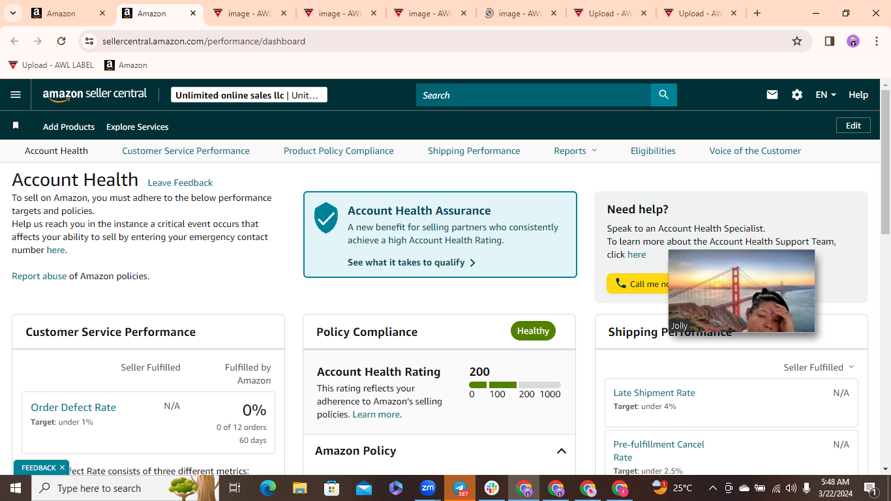Click the Report abuse link
This screenshot has width=891, height=501.
39,276
